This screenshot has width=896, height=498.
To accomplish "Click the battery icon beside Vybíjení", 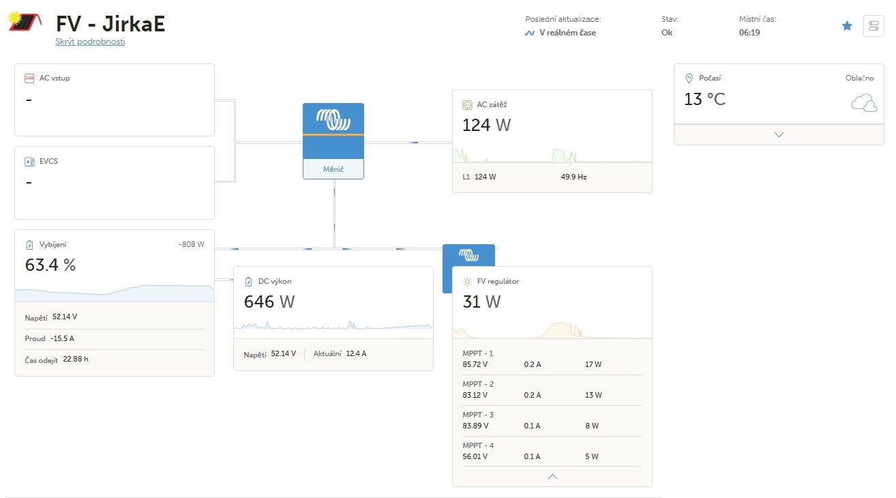I will point(29,245).
